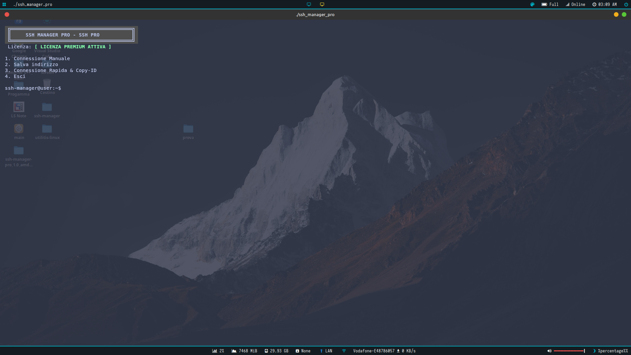Viewport: 631px width, 355px height.
Task: Click menu option 4 Esci
Action: 15,76
